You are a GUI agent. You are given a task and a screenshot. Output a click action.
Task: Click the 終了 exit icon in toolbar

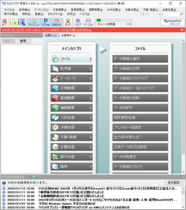coord(4,22)
